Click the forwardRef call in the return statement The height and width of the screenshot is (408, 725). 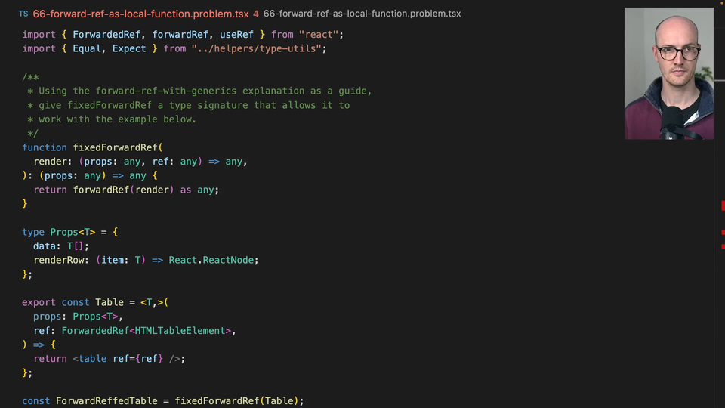pos(101,190)
